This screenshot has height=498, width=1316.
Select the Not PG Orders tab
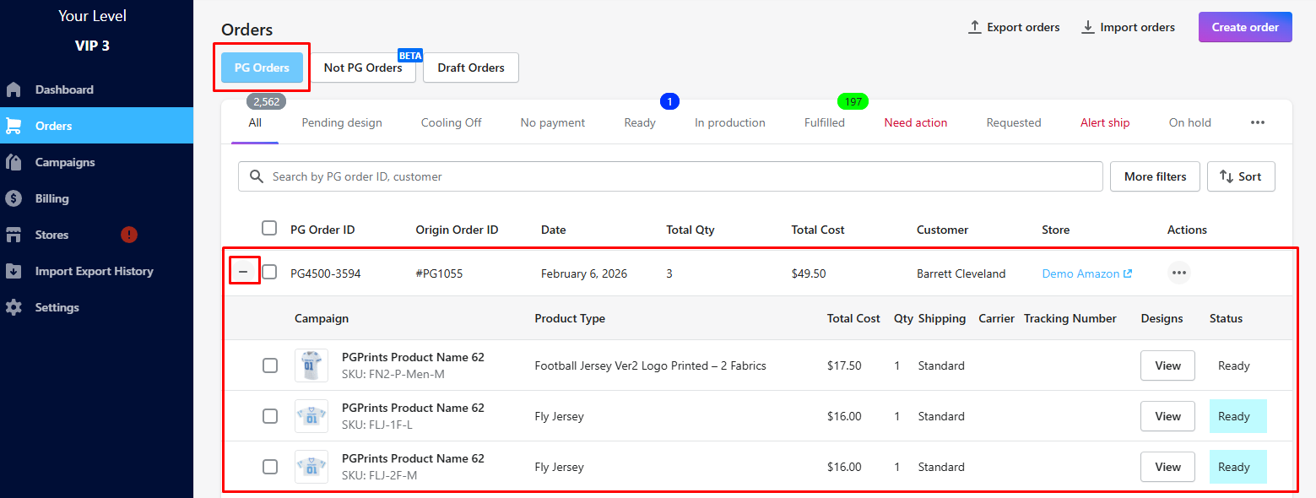pyautogui.click(x=363, y=68)
